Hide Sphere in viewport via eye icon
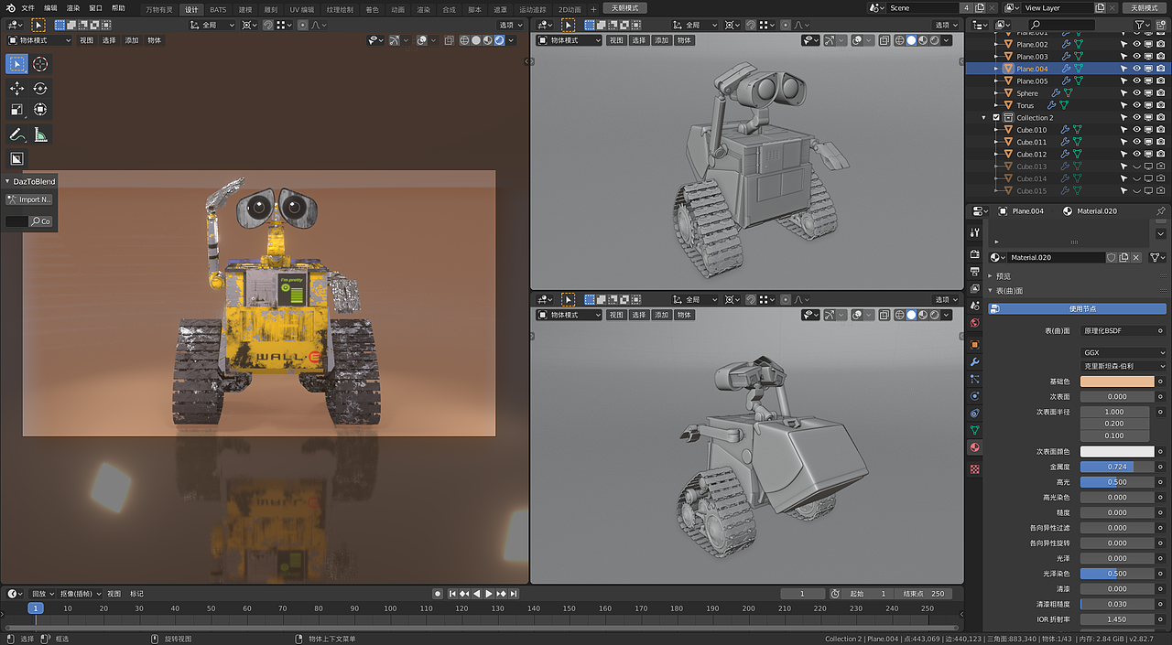Screen dimensions: 1172x645 (1137, 93)
